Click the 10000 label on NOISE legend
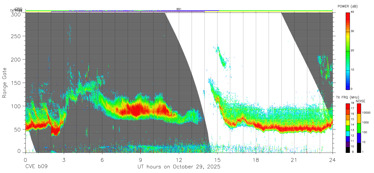This screenshot has width=374, height=173. click(366, 113)
